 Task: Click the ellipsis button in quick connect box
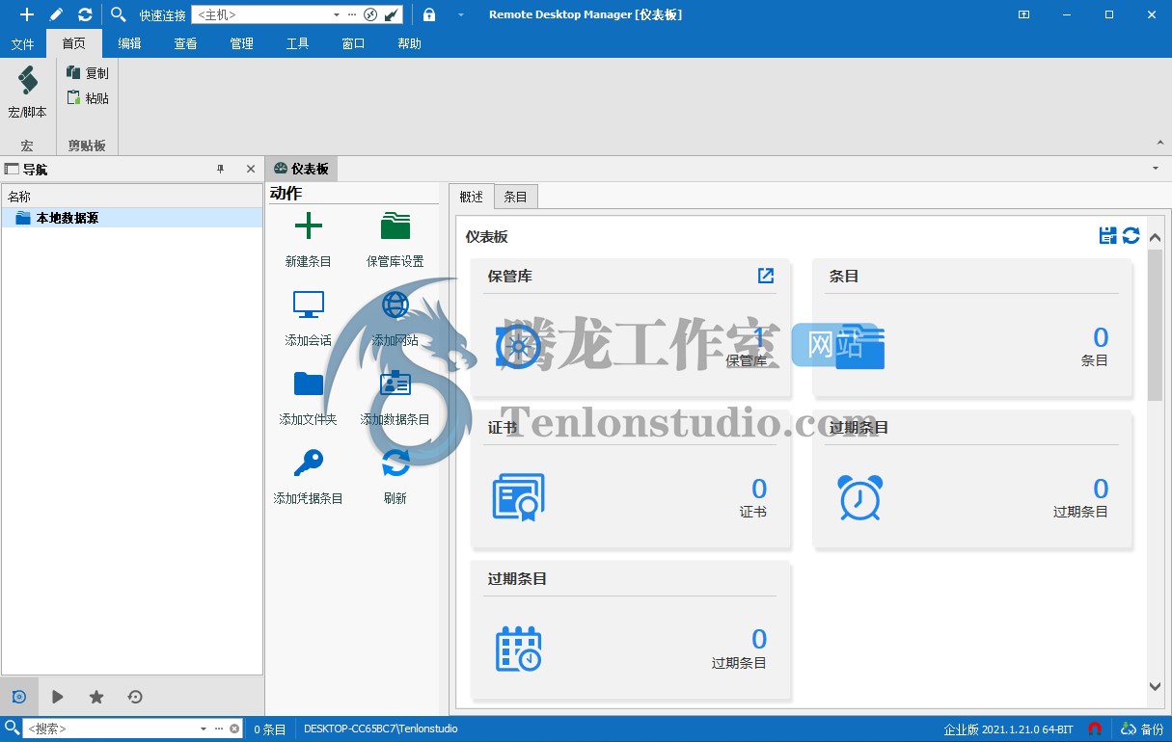[x=353, y=14]
